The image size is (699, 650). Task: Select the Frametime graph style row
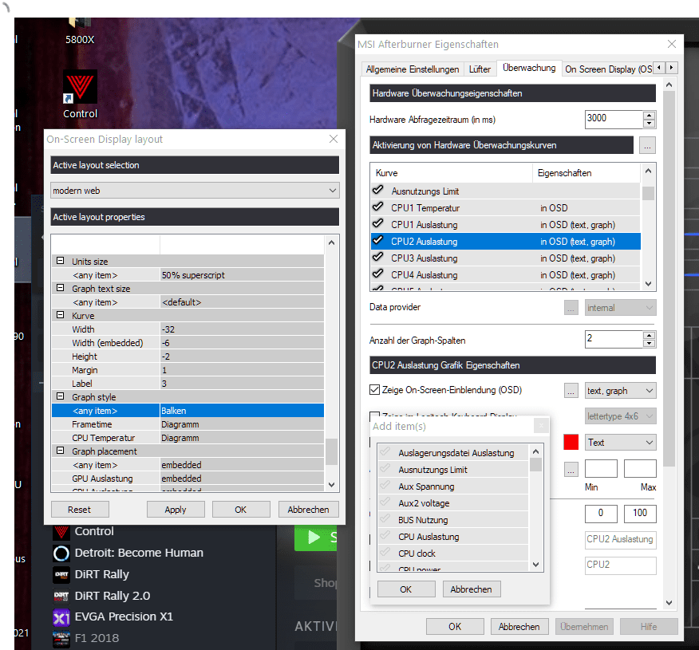[x=188, y=424]
